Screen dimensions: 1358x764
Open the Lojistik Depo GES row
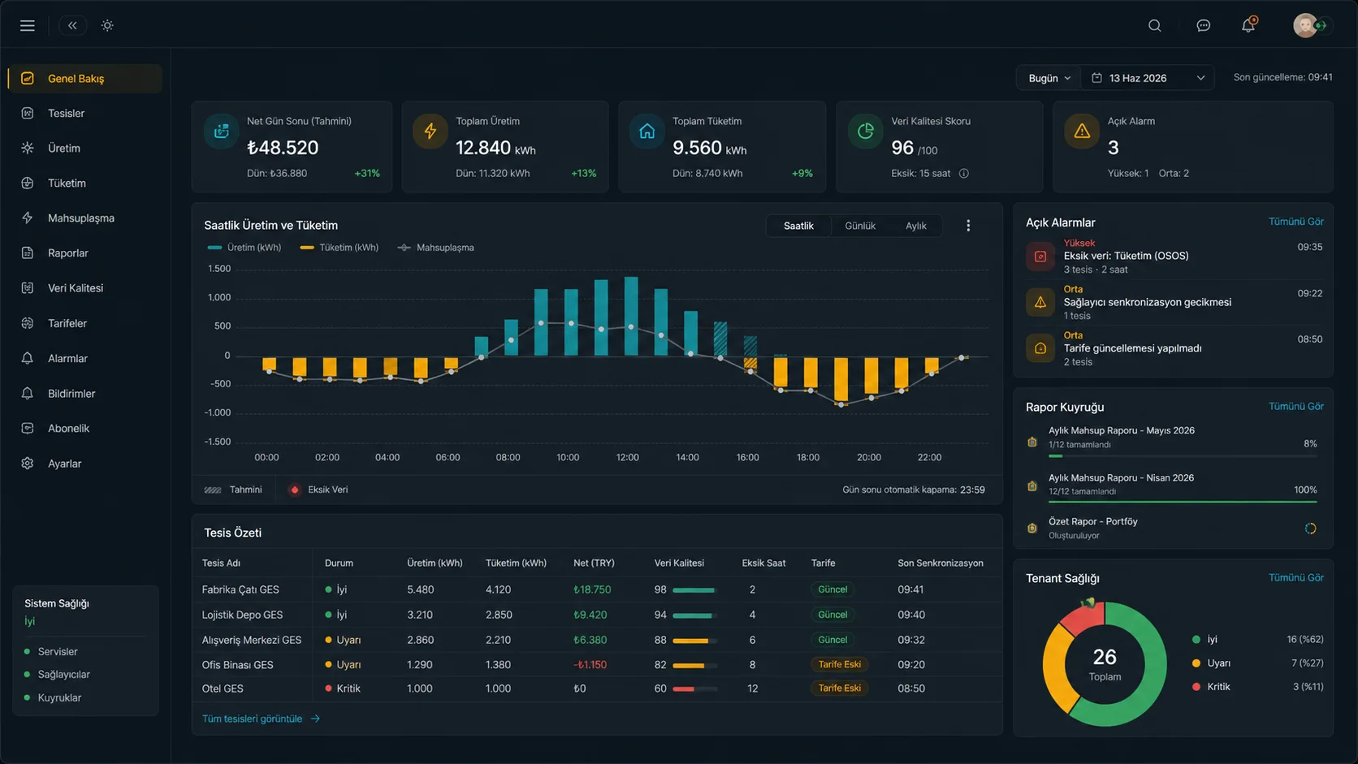pos(597,615)
